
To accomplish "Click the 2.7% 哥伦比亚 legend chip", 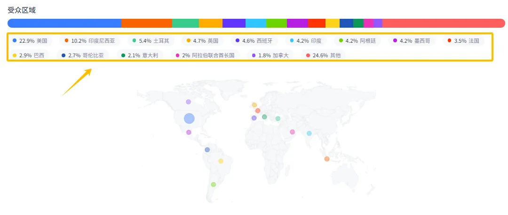I will pos(83,55).
